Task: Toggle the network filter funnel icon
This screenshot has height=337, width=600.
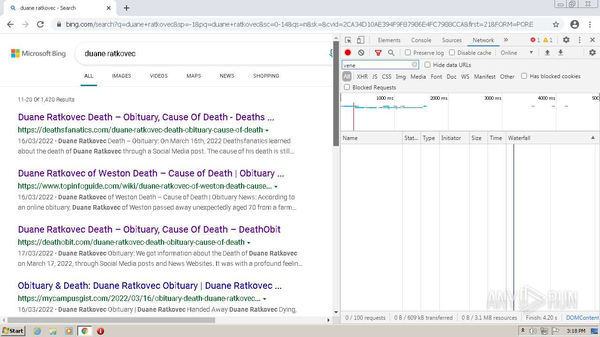Action: point(378,53)
